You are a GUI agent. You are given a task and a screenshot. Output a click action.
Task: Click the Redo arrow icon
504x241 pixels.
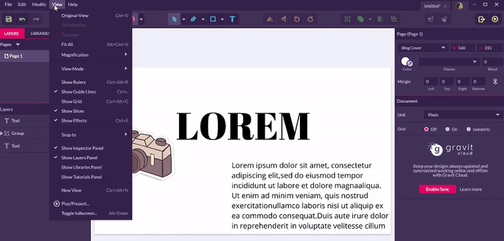coord(36,19)
